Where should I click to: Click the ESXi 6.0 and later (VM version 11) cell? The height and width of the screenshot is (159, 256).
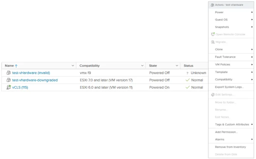click(x=106, y=87)
